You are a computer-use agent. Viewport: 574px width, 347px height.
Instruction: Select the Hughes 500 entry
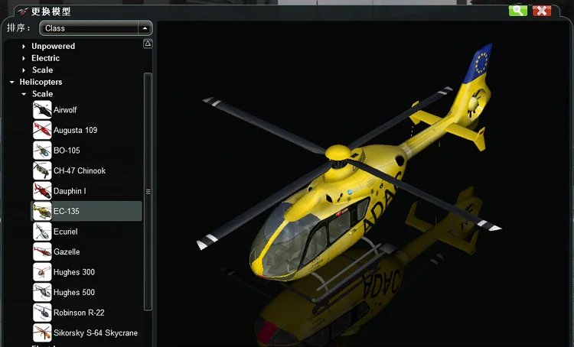74,293
